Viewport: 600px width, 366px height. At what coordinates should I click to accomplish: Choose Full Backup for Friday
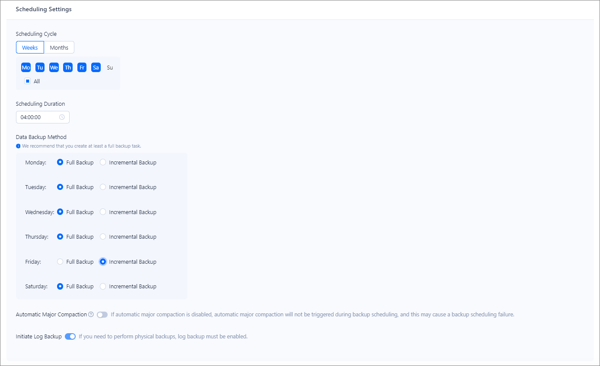click(60, 262)
